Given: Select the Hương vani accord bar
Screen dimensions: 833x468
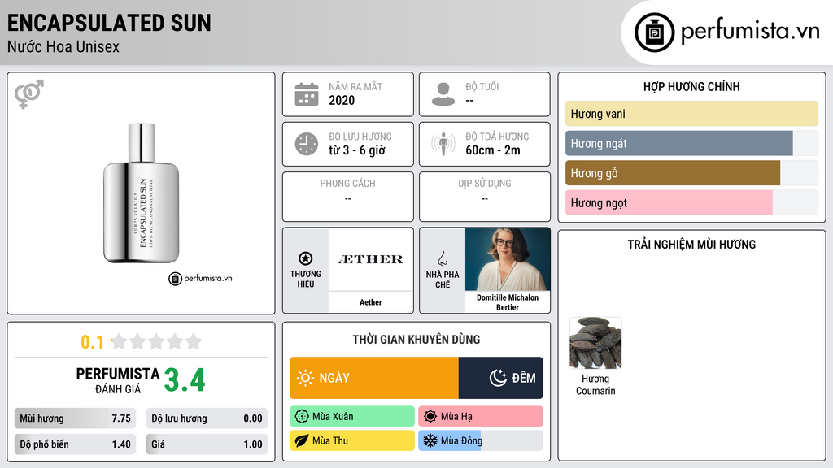Looking at the screenshot, I should pyautogui.click(x=691, y=114).
